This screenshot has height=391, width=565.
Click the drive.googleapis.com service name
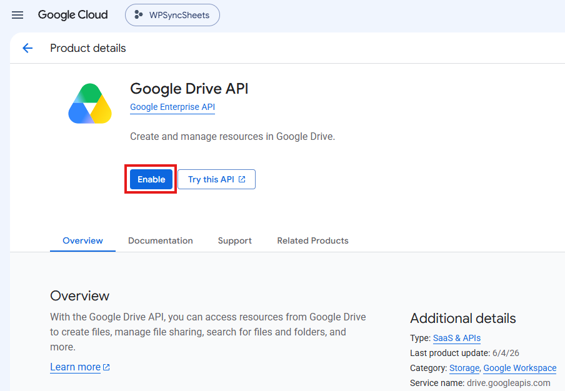[x=508, y=383]
